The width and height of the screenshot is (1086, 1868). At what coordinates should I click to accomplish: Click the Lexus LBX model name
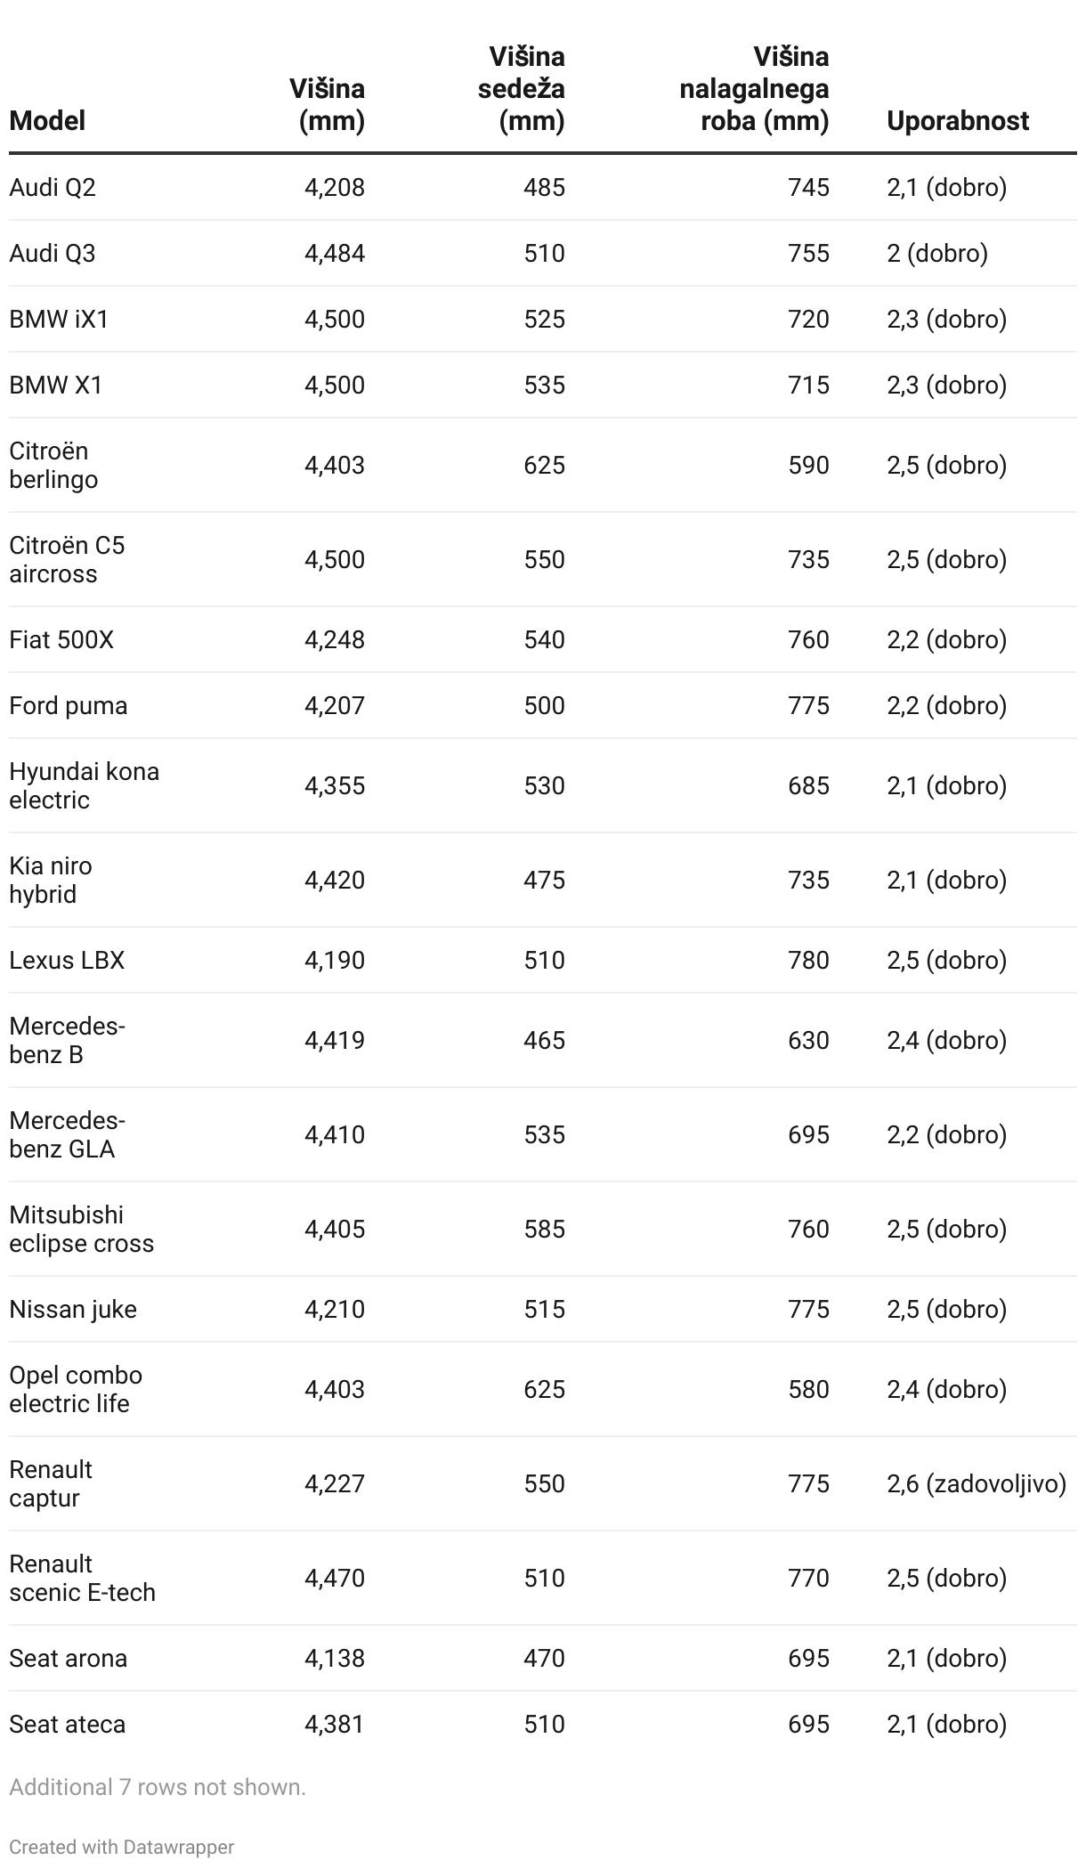(67, 960)
